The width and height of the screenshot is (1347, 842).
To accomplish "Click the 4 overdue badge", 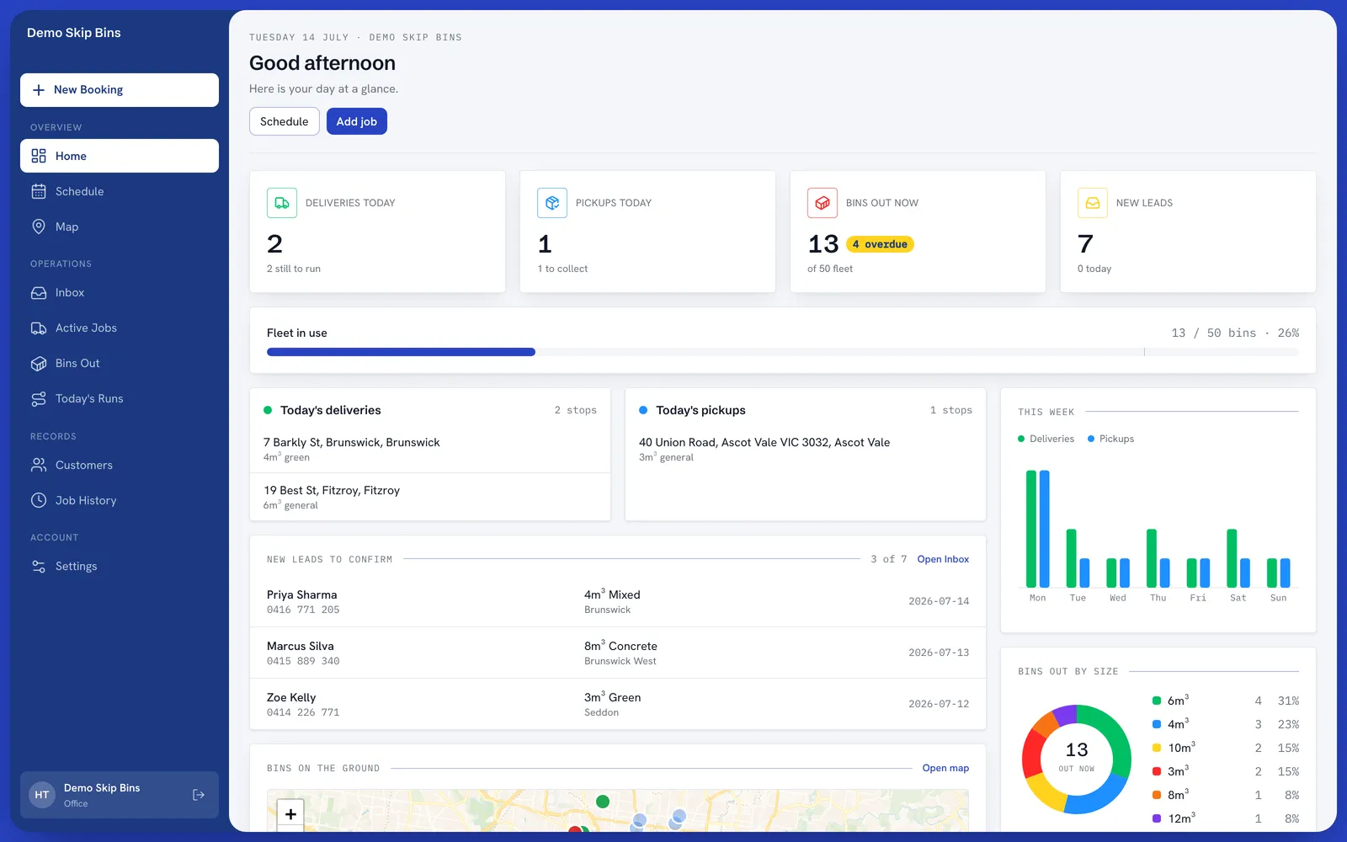I will 880,244.
